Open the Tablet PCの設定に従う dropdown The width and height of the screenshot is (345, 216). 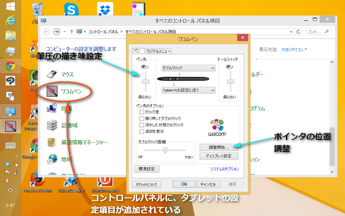coord(188,90)
